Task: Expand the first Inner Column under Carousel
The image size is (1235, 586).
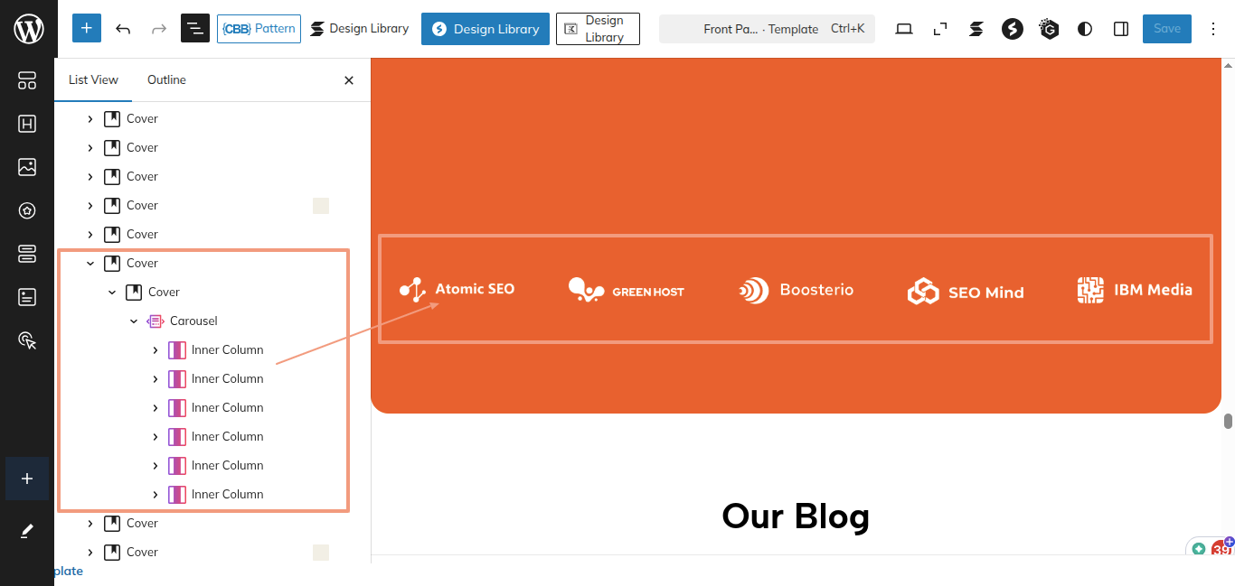Action: [156, 349]
